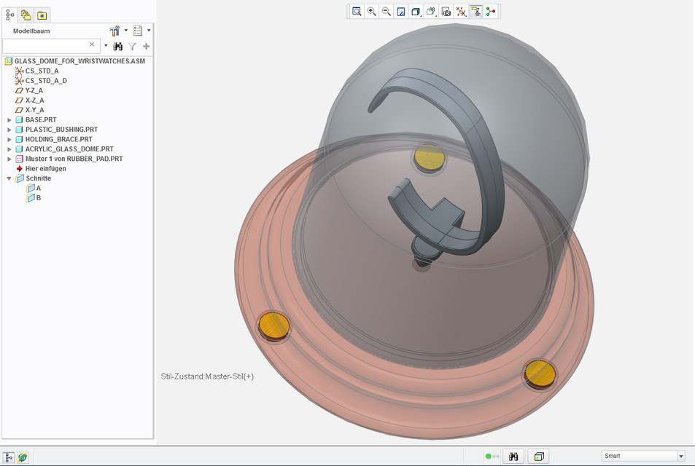Open the datum display filters dropdown
This screenshot has height=466, width=695.
461,12
